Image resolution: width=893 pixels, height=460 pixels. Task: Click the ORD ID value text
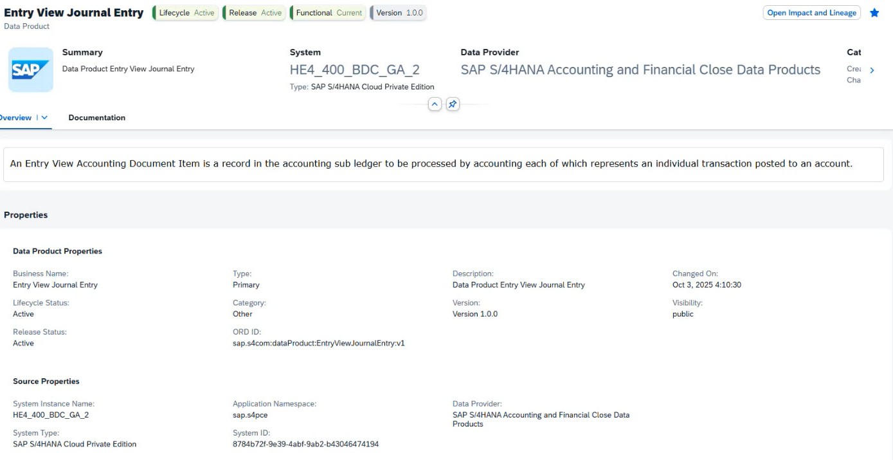(318, 344)
